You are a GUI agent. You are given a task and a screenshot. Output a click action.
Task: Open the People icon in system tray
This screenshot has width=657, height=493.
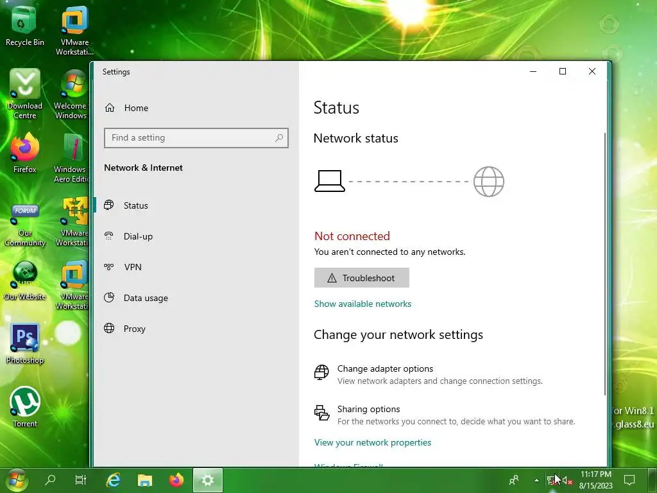click(x=514, y=480)
